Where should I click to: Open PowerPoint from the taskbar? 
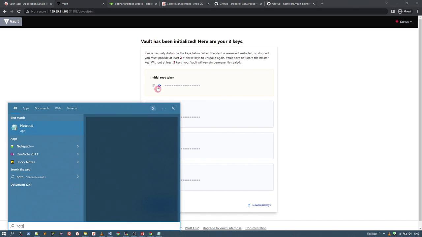[142, 234]
